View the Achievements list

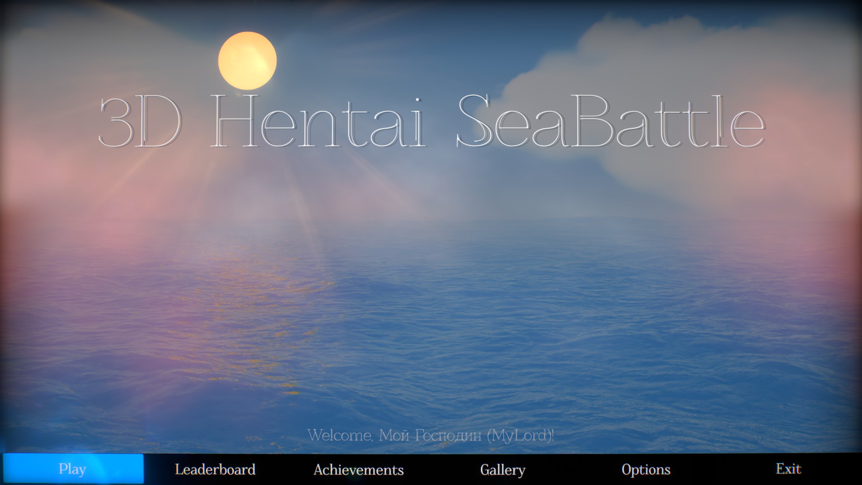click(359, 469)
